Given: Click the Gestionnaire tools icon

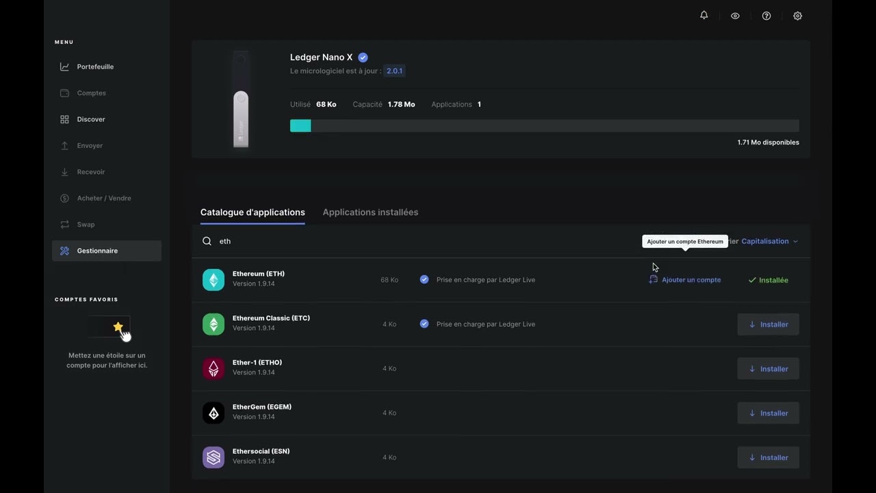Looking at the screenshot, I should (x=64, y=251).
